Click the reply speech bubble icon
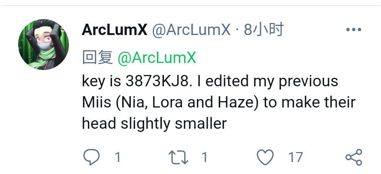 pos(91,157)
